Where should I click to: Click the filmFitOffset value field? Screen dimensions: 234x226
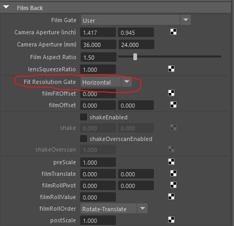[98, 93]
